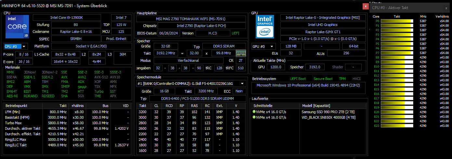The image size is (452, 159).
Task: Click the P-core 8 / 16 field
Action: [x=24, y=54]
